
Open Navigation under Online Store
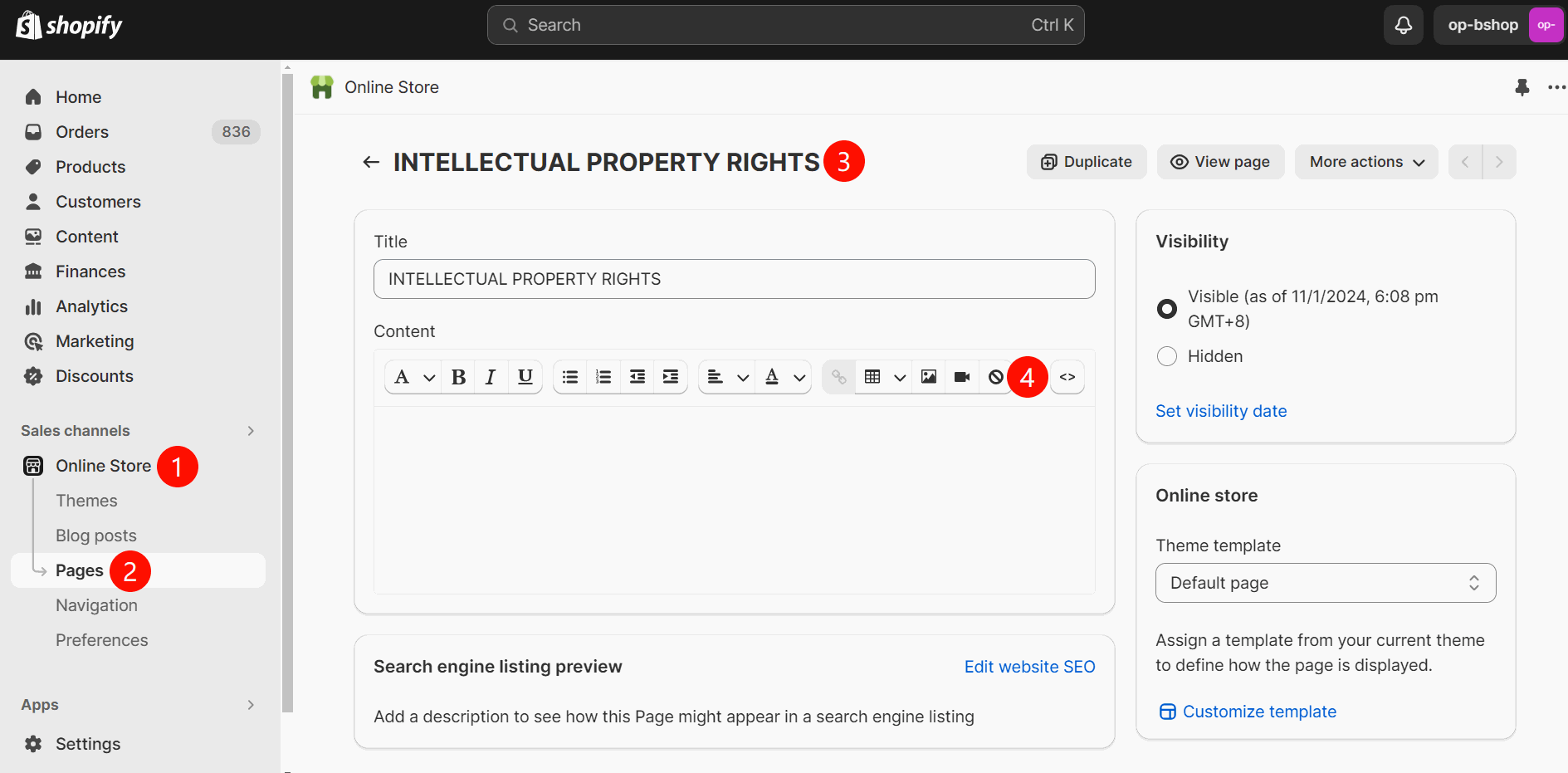96,605
